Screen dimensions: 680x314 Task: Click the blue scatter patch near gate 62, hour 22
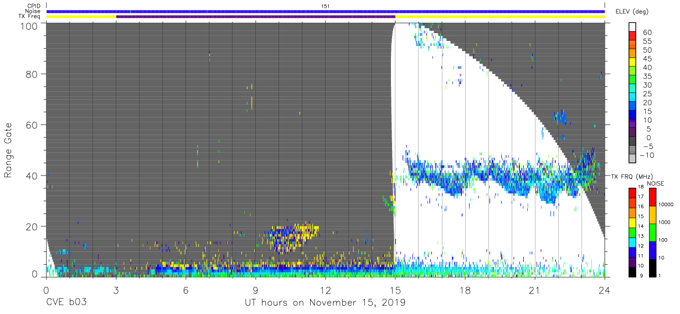point(562,117)
